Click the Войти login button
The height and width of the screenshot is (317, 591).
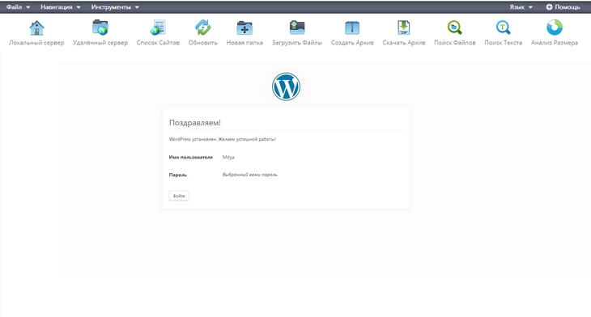tap(179, 196)
